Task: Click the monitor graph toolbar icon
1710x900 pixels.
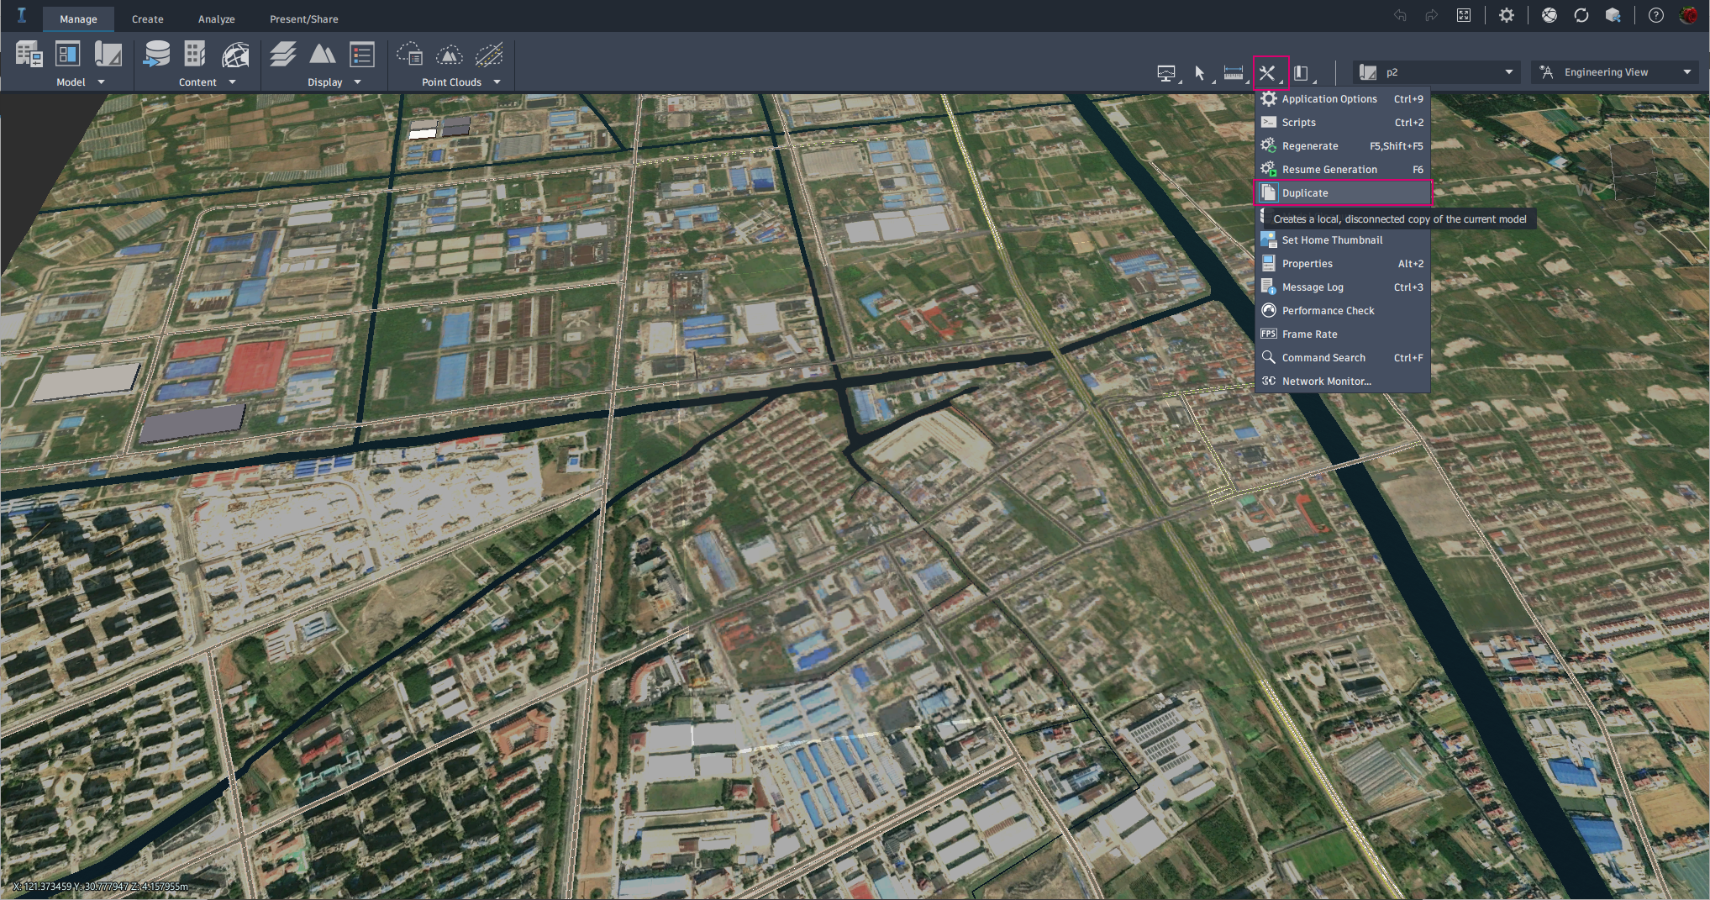Action: (1166, 73)
